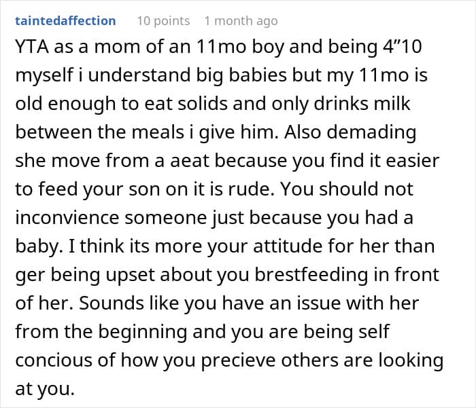Click the final words at you.
This screenshot has height=408, width=476.
pyautogui.click(x=45, y=389)
